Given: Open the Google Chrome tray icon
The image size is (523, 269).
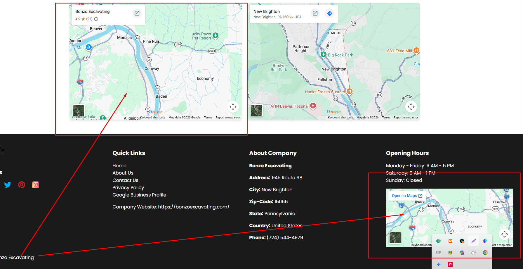Looking at the screenshot, I should pos(485,253).
